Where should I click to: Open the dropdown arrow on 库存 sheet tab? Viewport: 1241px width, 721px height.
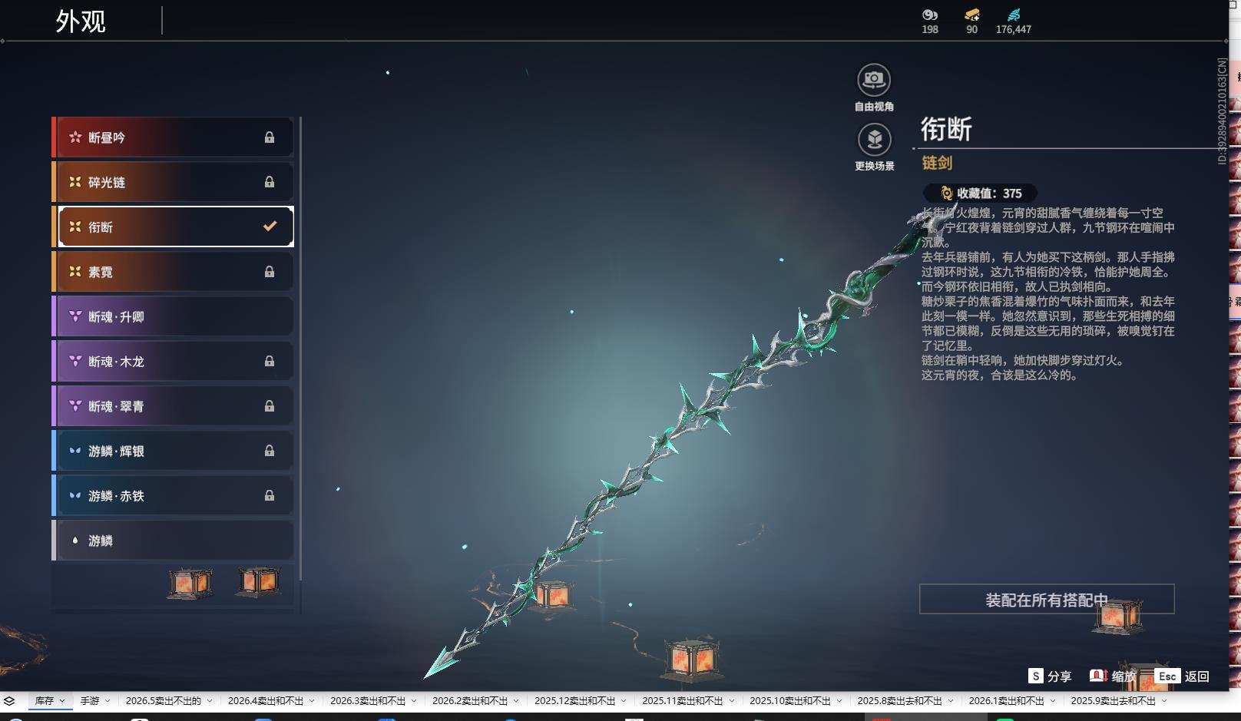[62, 701]
